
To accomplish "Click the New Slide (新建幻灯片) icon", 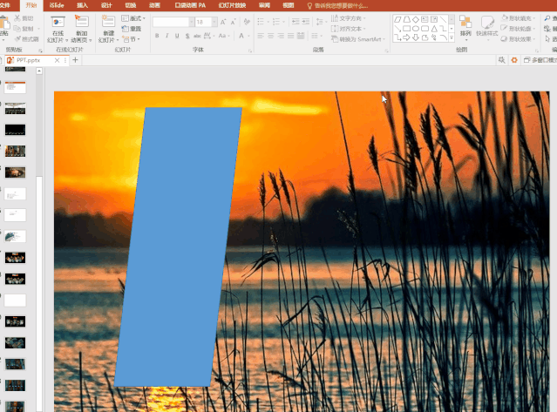I will coord(108,22).
